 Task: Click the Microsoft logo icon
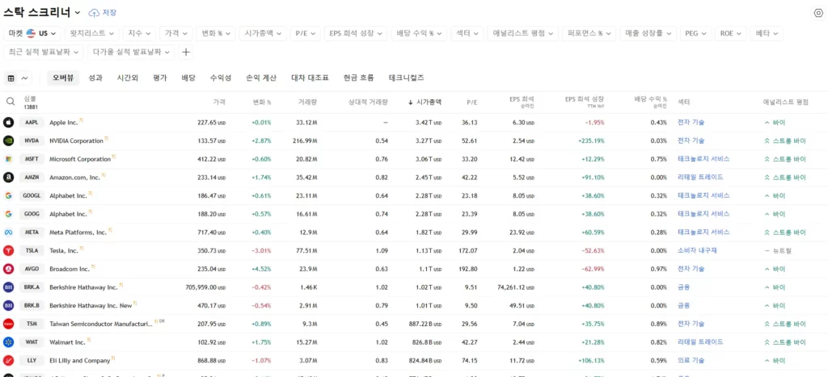point(8,159)
